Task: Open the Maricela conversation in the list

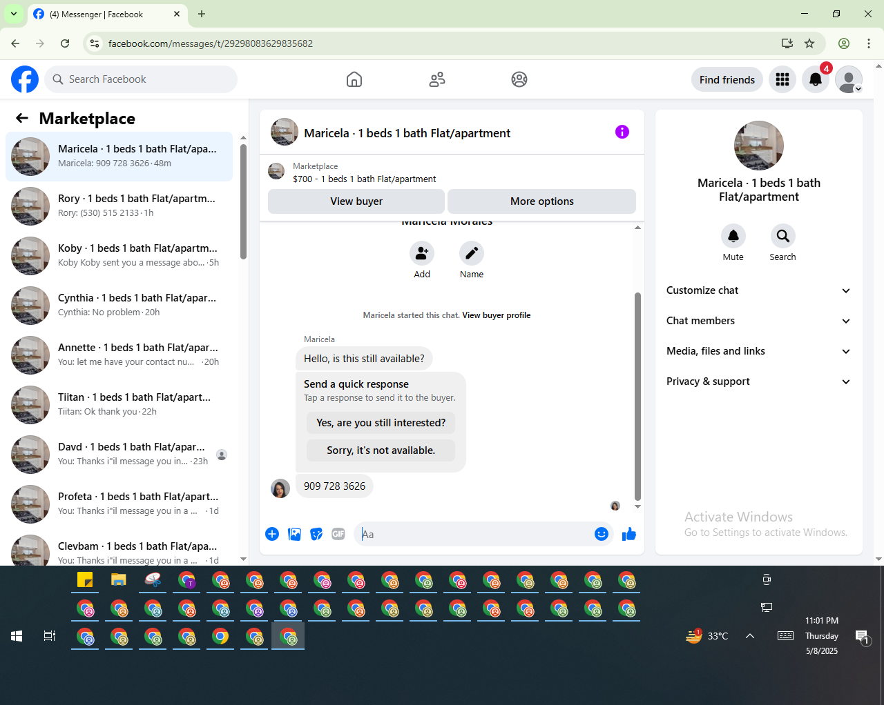Action: pyautogui.click(x=119, y=157)
